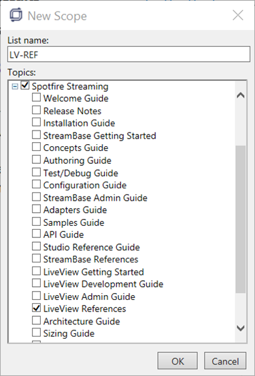Tick the Installation Guide checkbox
This screenshot has height=376, width=255.
pos(36,122)
